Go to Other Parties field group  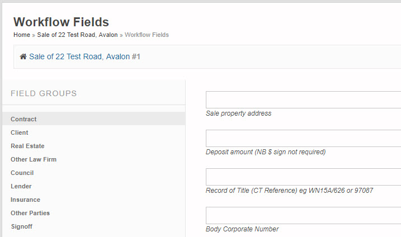coord(30,213)
